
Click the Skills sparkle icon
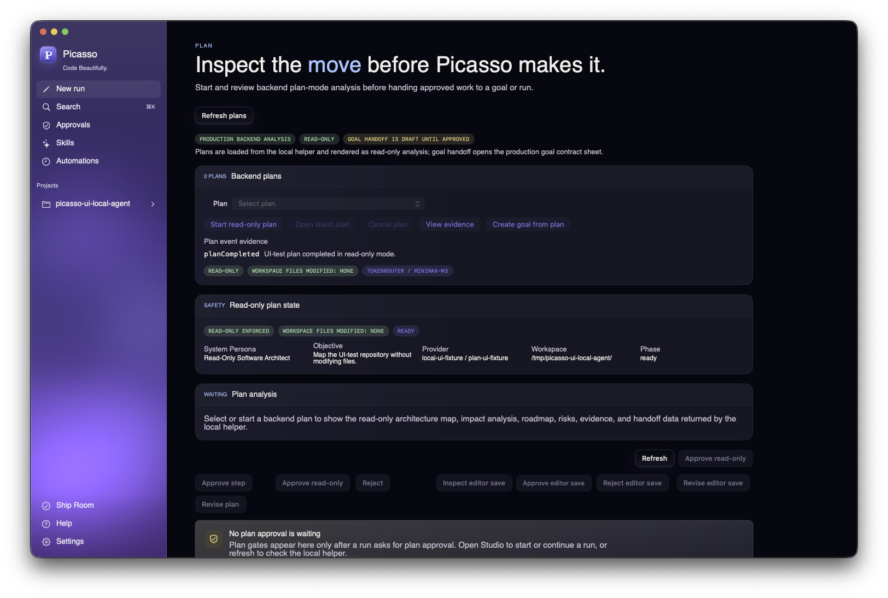pos(46,143)
